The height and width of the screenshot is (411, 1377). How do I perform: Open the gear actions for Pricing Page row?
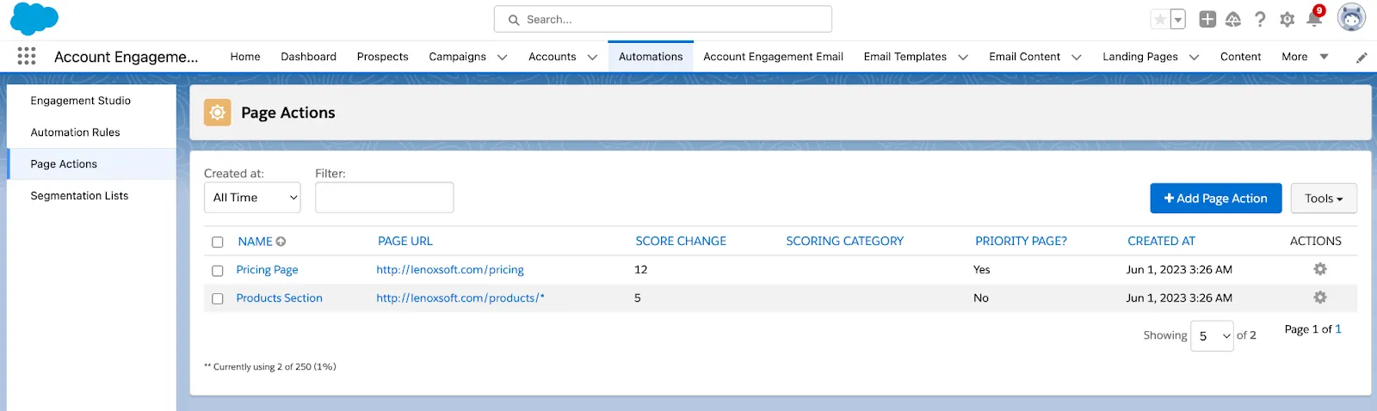pyautogui.click(x=1320, y=269)
